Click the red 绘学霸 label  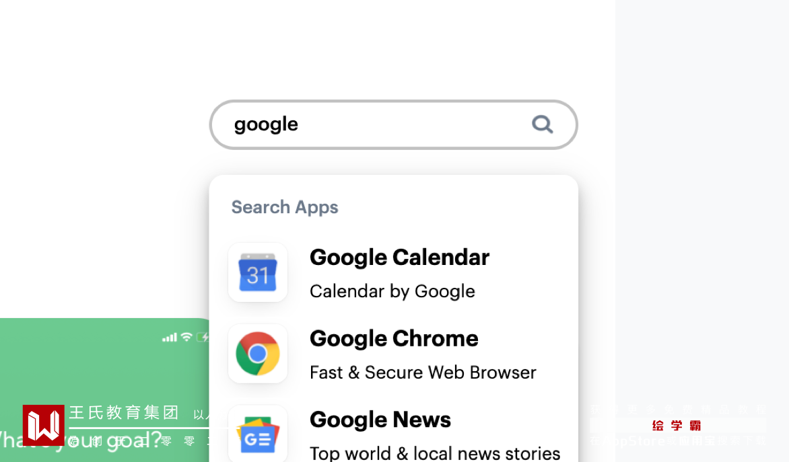point(677,426)
